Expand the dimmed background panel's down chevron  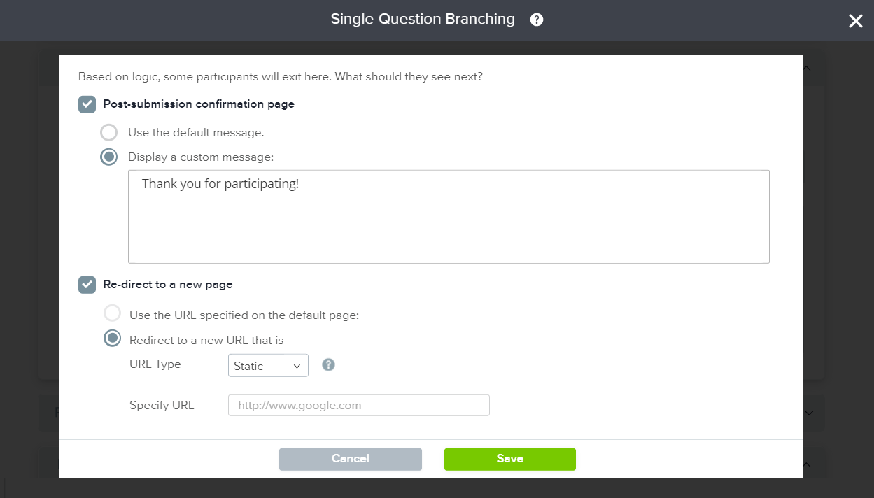click(x=809, y=413)
